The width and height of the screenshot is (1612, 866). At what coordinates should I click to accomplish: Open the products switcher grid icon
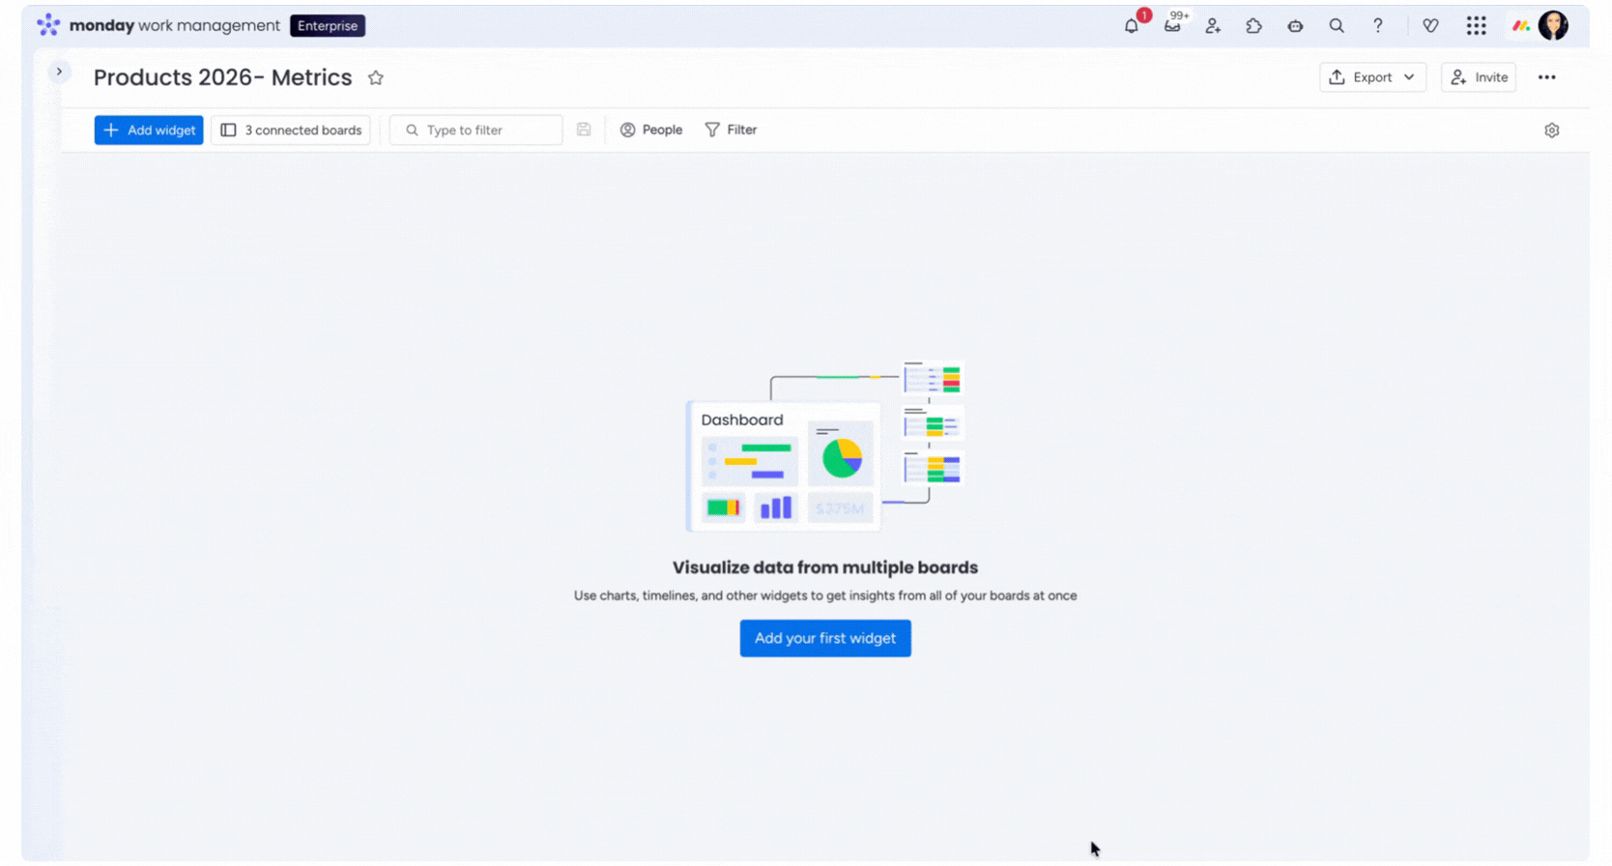click(x=1476, y=26)
